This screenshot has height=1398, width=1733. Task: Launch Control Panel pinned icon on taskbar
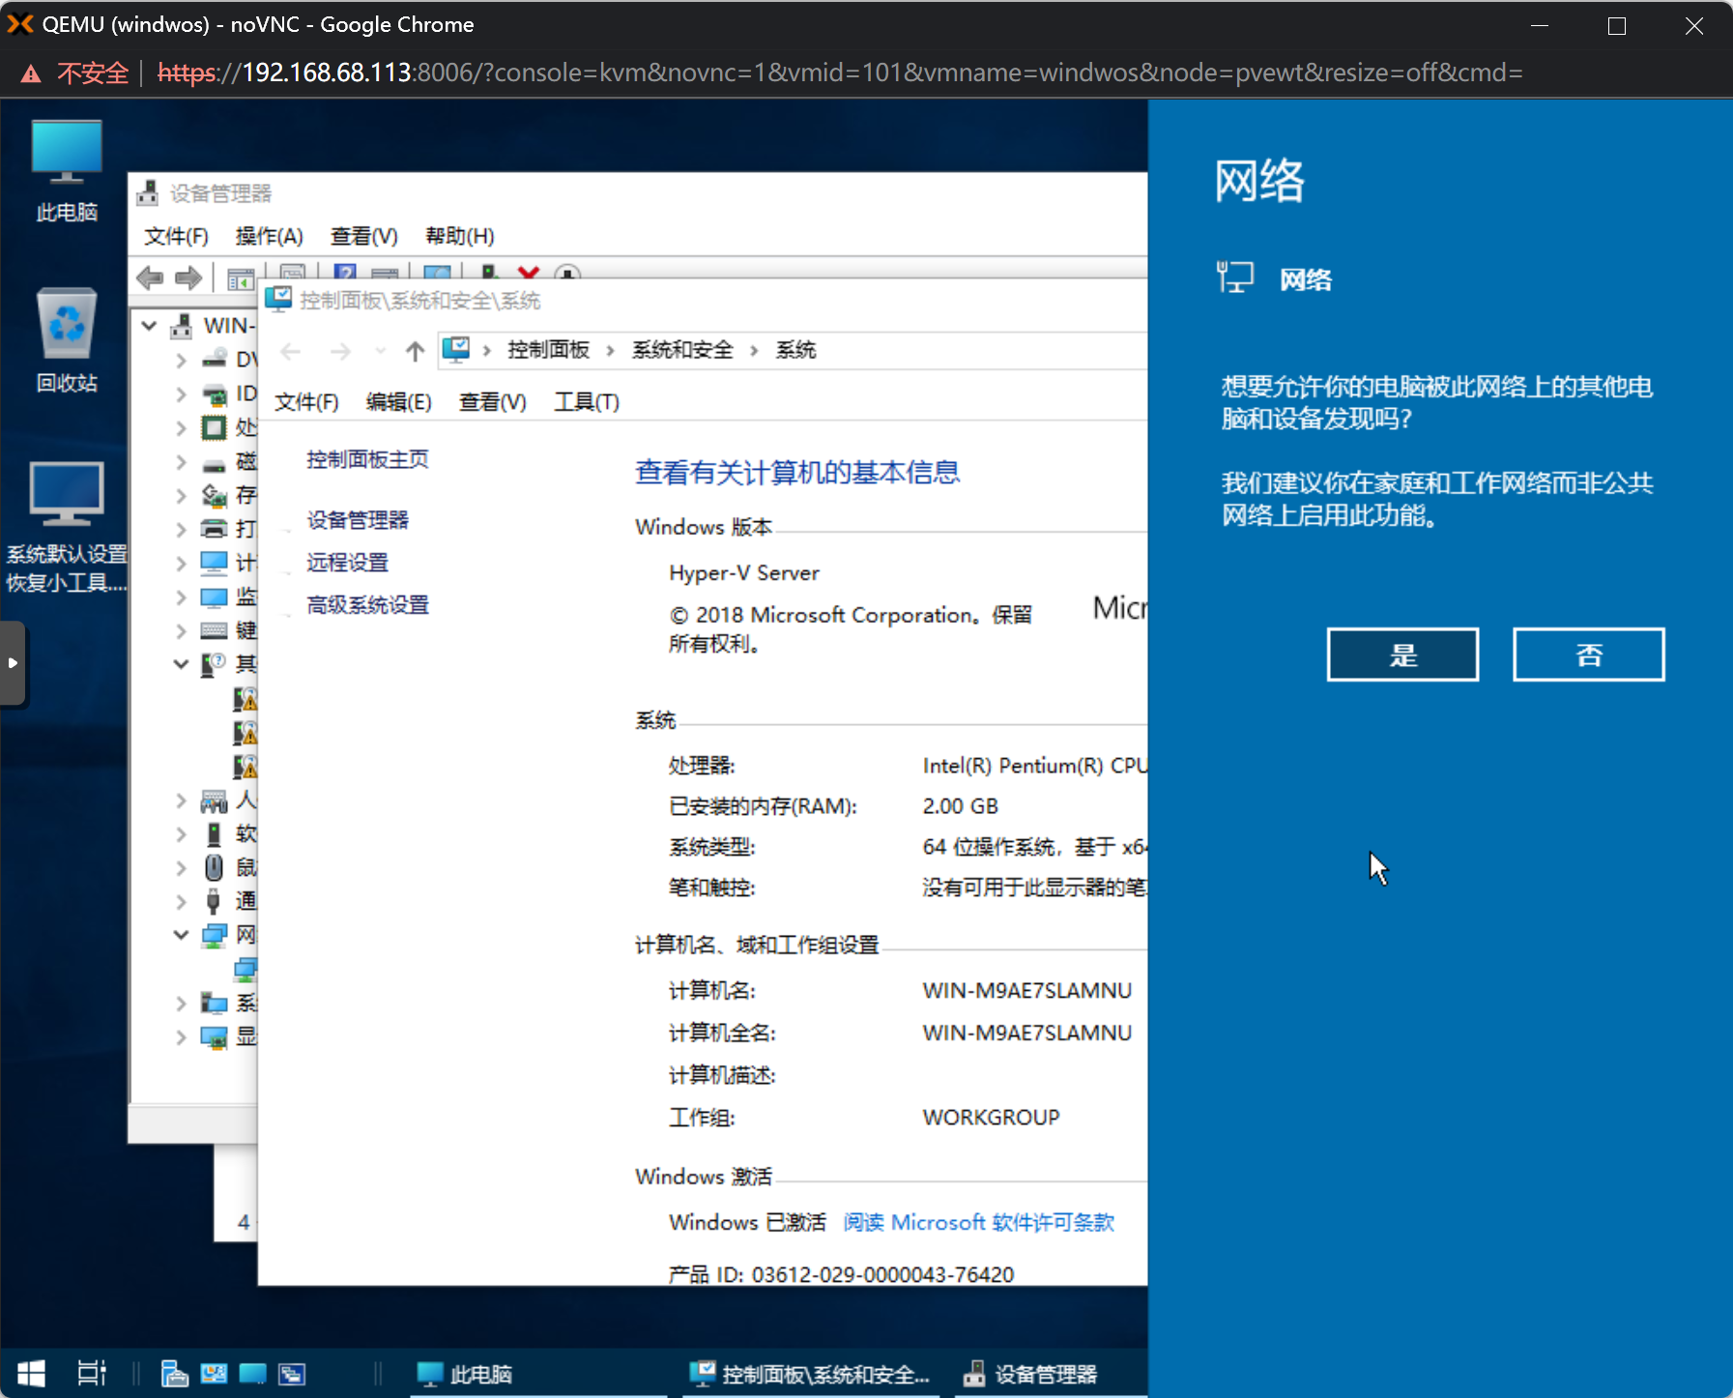(214, 1373)
